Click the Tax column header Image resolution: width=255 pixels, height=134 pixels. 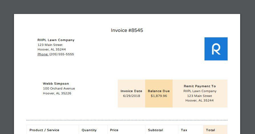pyautogui.click(x=184, y=130)
